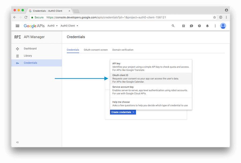Image resolution: width=241 pixels, height=163 pixels.
Task: Click the API Manager heading
Action: click(x=34, y=37)
